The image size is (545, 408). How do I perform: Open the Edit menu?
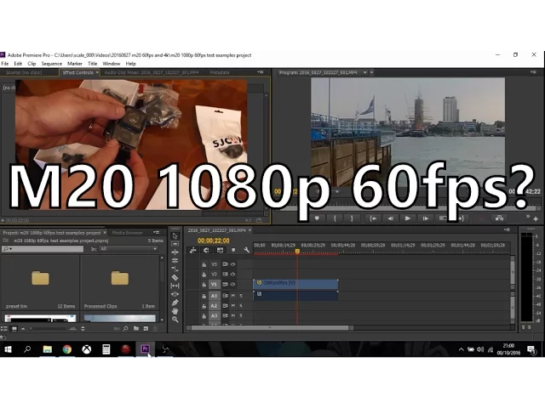[18, 64]
